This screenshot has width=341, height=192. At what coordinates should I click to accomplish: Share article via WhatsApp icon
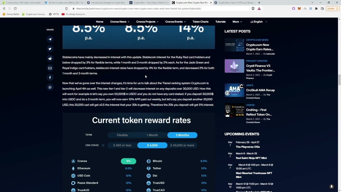50,87
